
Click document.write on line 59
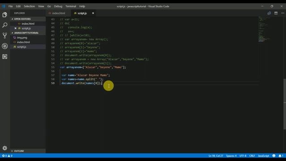72,83
